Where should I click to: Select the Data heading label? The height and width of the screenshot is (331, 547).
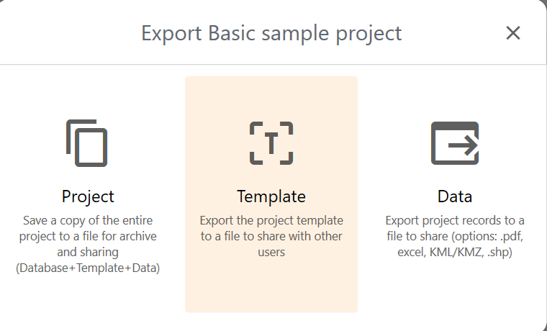point(455,196)
